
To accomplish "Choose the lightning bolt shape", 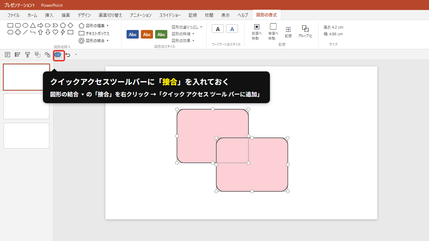I will click(x=63, y=32).
